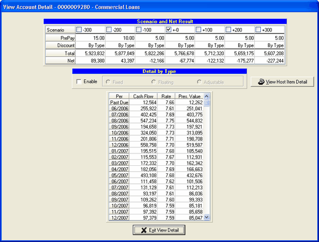Select the 09/2007 period row
This screenshot has height=242, width=319.
click(156, 199)
